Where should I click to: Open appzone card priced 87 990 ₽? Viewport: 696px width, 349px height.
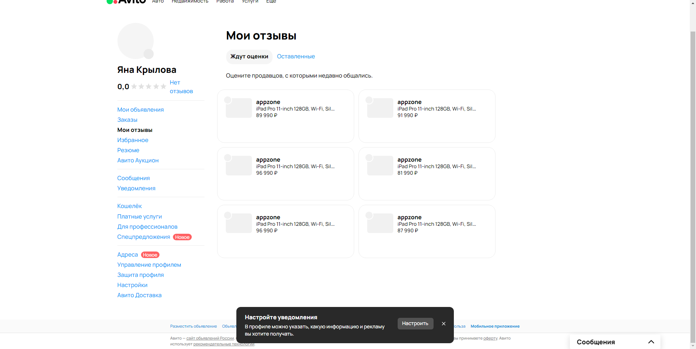tap(427, 231)
